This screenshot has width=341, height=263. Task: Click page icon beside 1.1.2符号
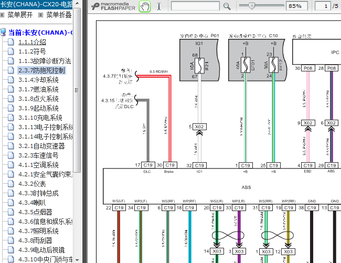pos(11,51)
